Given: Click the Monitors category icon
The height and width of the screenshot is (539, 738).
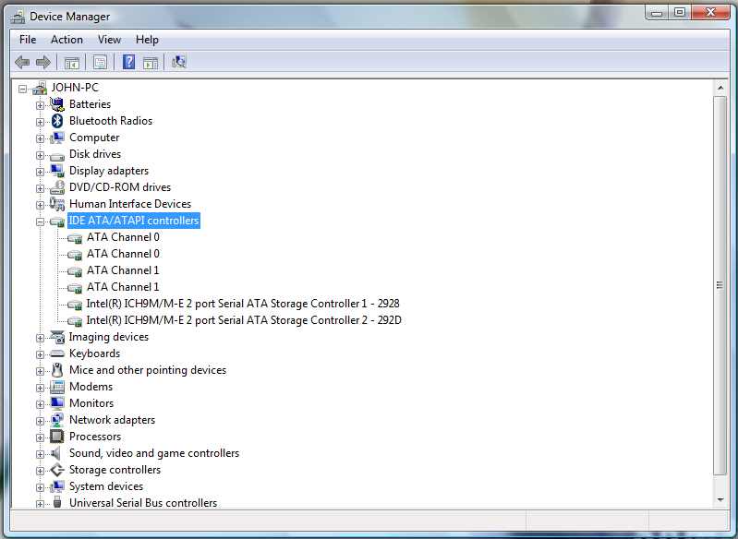Looking at the screenshot, I should pos(57,403).
